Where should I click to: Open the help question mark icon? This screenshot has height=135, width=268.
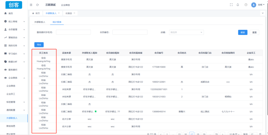[246, 5]
